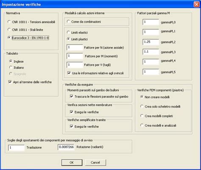Dismiss dialog with the Cancel button

[95, 162]
